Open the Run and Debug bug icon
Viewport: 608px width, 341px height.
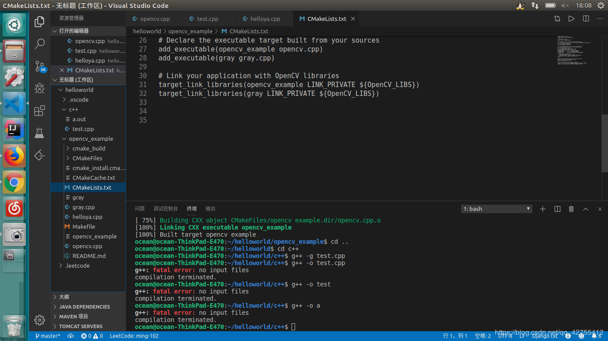[40, 88]
